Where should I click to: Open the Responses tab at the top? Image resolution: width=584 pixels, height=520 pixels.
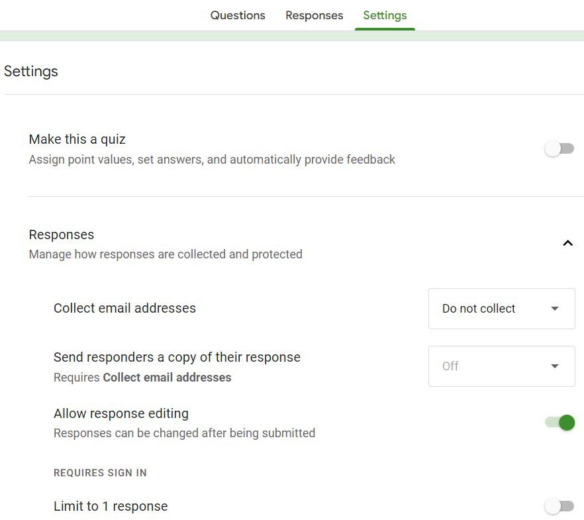click(x=314, y=15)
